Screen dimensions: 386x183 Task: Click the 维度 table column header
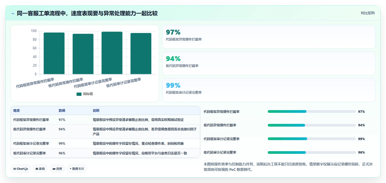pyautogui.click(x=17, y=111)
